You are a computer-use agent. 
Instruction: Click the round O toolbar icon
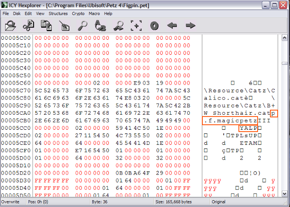click(x=154, y=26)
